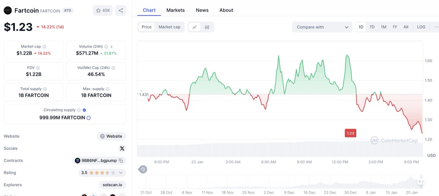Click the 23 Jan date label on axis
Screen dimensions: 439x196
click(x=197, y=162)
